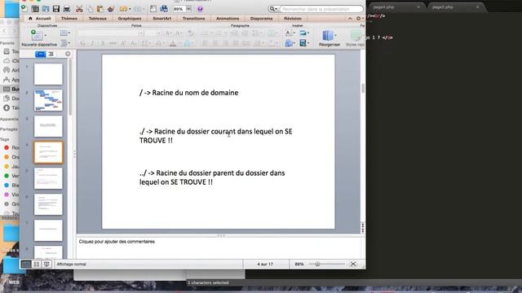Expand the undo history dropdown arrow
Viewport: 522px width, 293px height.
click(x=130, y=9)
